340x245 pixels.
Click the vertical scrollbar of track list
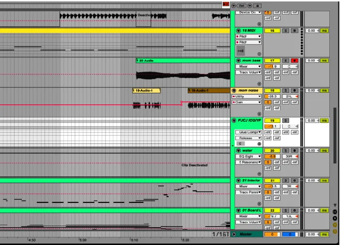335,135
